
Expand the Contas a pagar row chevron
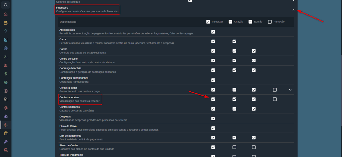pos(290,90)
